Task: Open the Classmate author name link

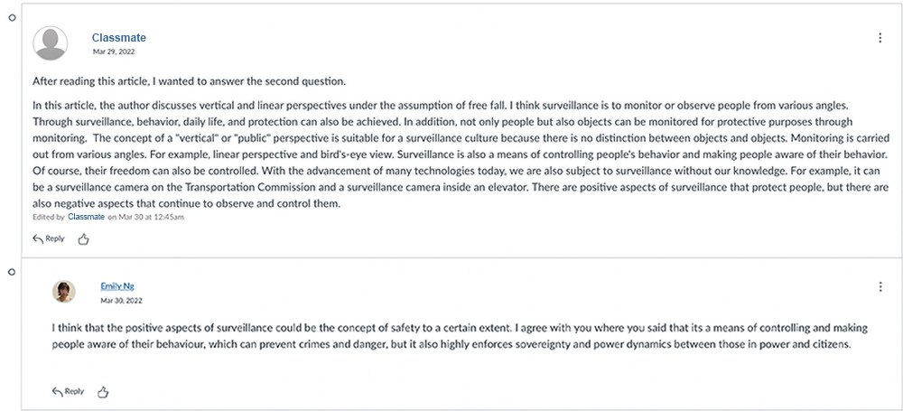Action: coord(118,38)
